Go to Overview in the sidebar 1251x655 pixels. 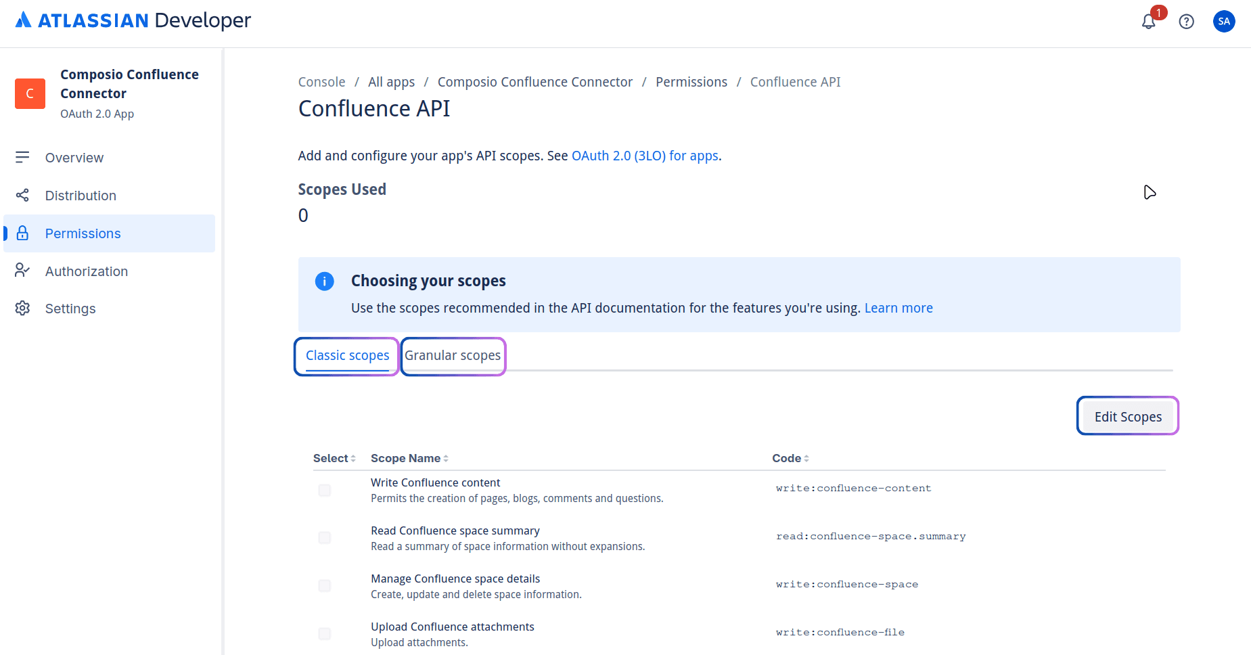point(109,158)
